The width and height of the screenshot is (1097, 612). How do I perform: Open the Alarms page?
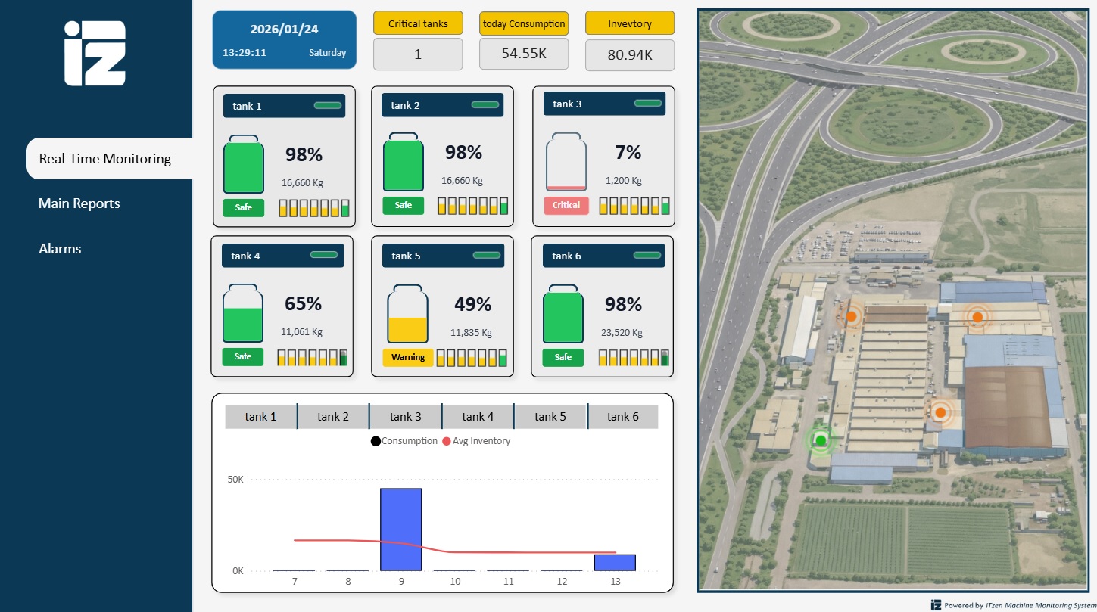[x=60, y=249]
